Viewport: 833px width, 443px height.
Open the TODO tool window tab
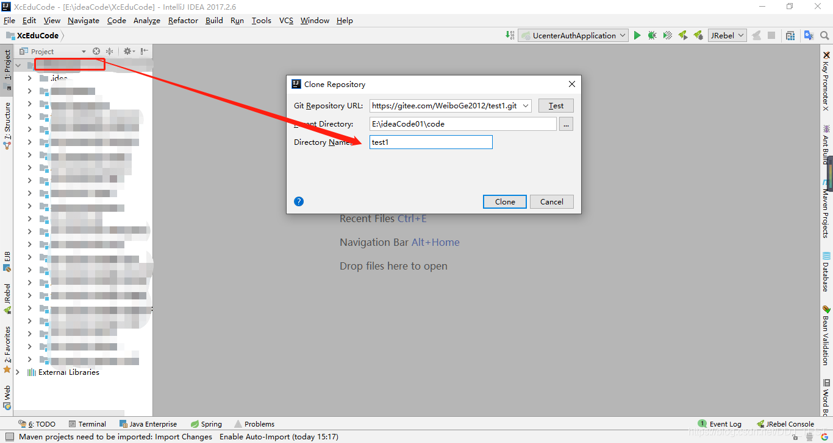[37, 424]
